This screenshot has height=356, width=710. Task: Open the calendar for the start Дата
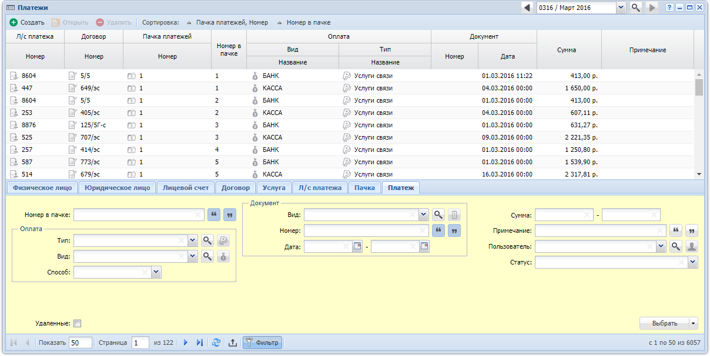click(x=357, y=247)
